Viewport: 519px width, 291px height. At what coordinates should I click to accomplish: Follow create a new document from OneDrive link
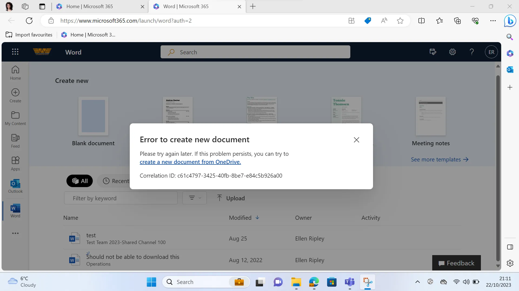[x=190, y=162]
